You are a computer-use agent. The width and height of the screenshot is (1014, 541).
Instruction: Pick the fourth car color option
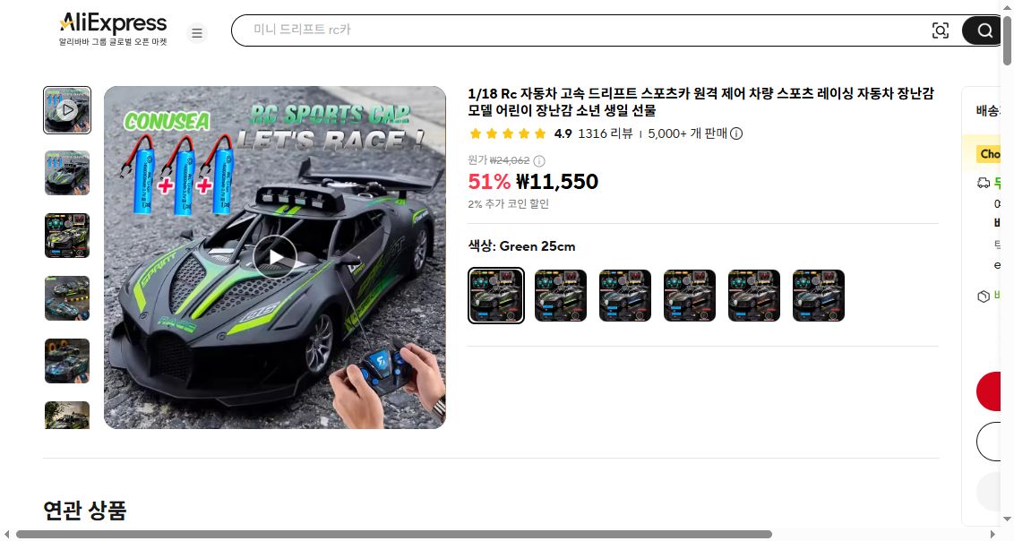pyautogui.click(x=690, y=296)
